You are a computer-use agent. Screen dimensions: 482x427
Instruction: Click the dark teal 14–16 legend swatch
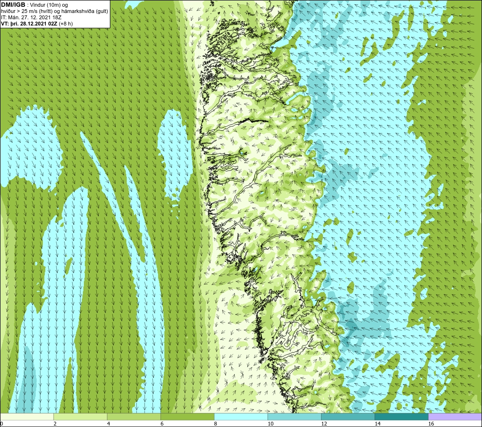[x=401, y=417]
